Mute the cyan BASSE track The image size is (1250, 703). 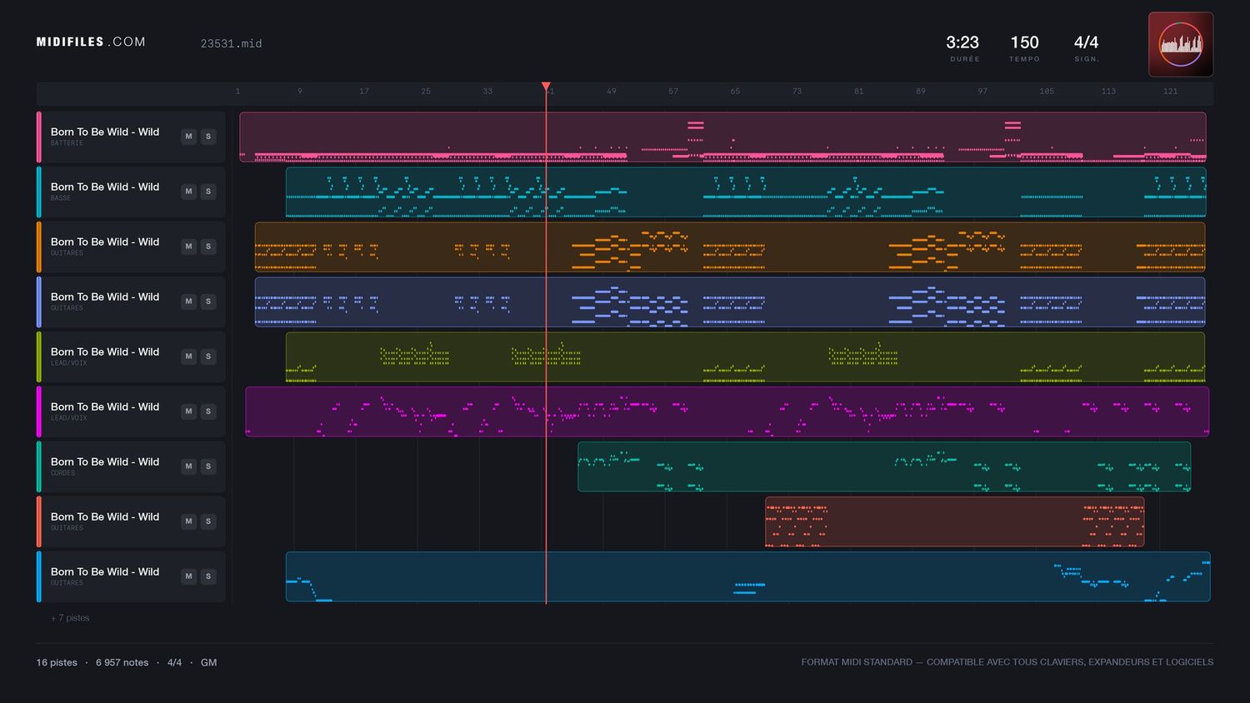[x=189, y=192]
